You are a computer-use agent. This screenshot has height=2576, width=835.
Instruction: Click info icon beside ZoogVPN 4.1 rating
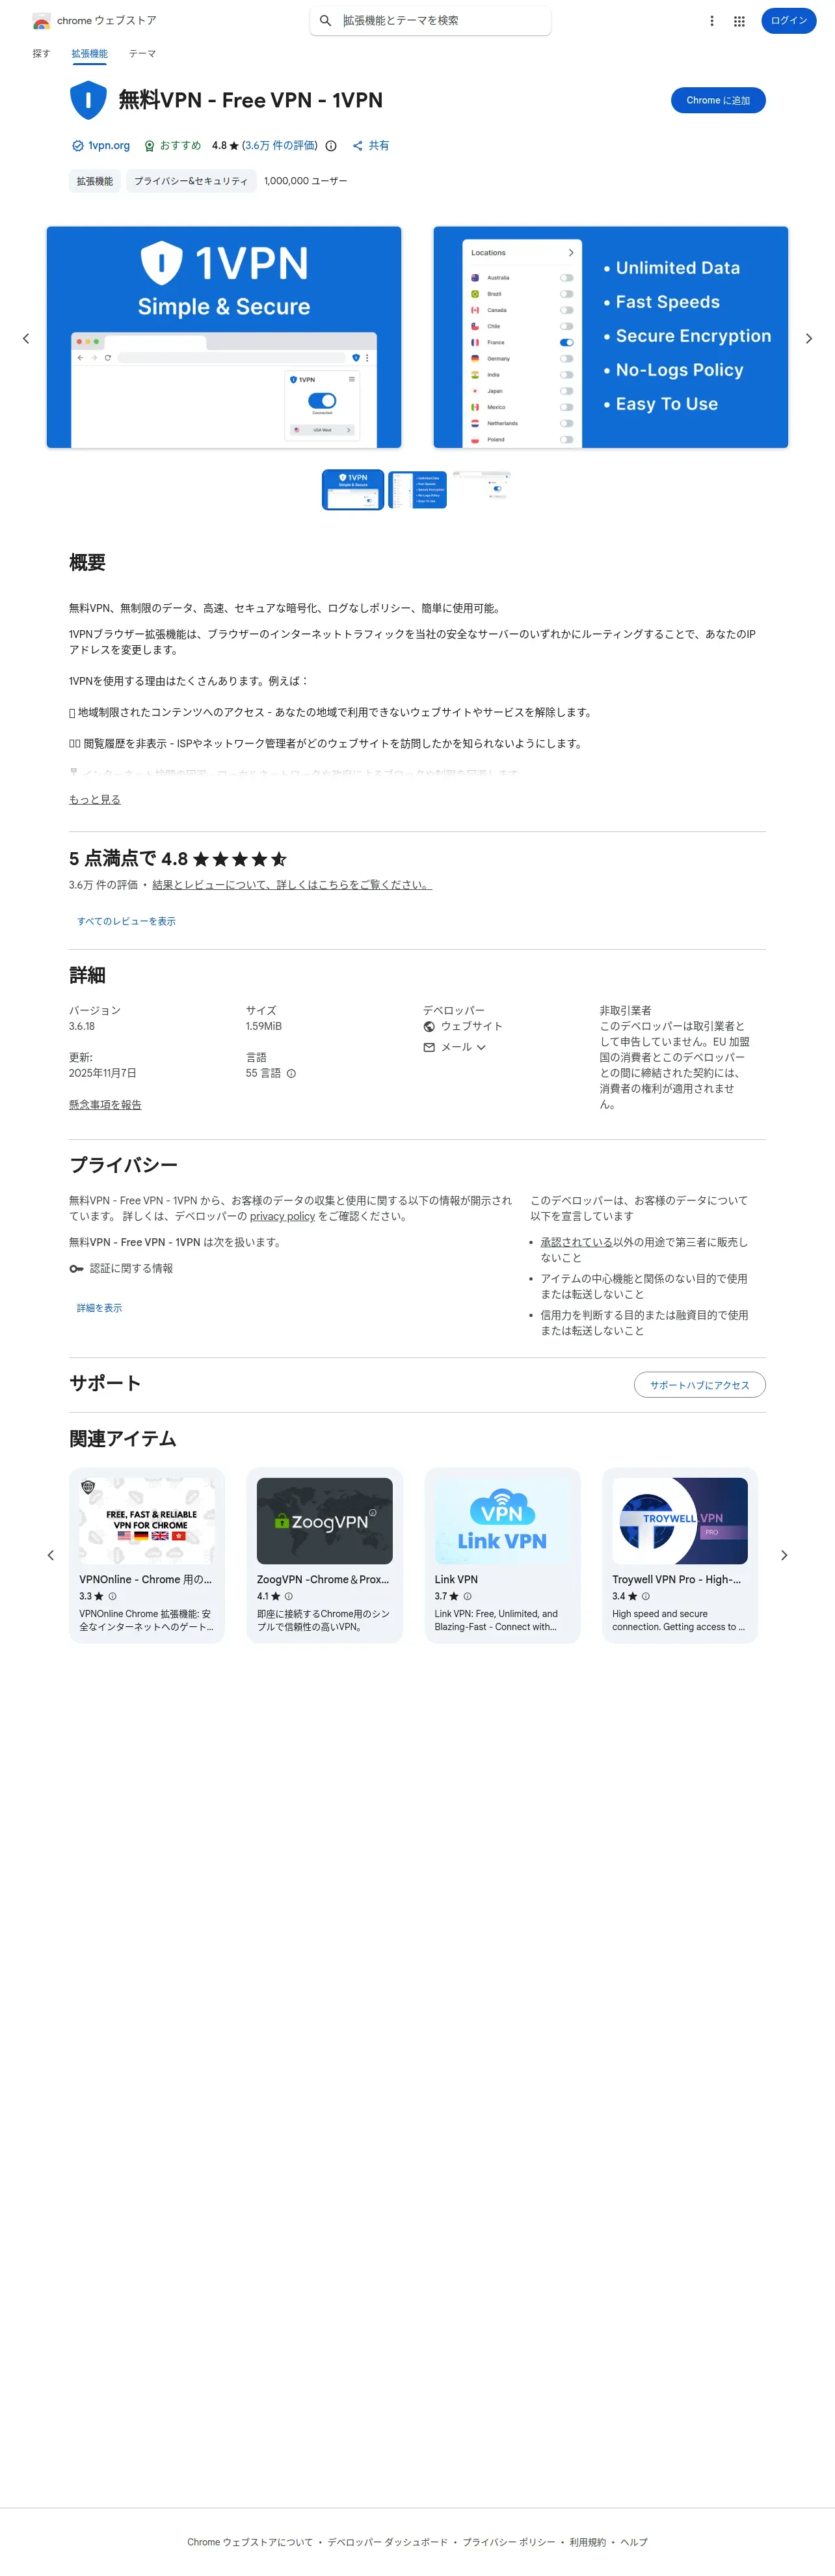289,1596
